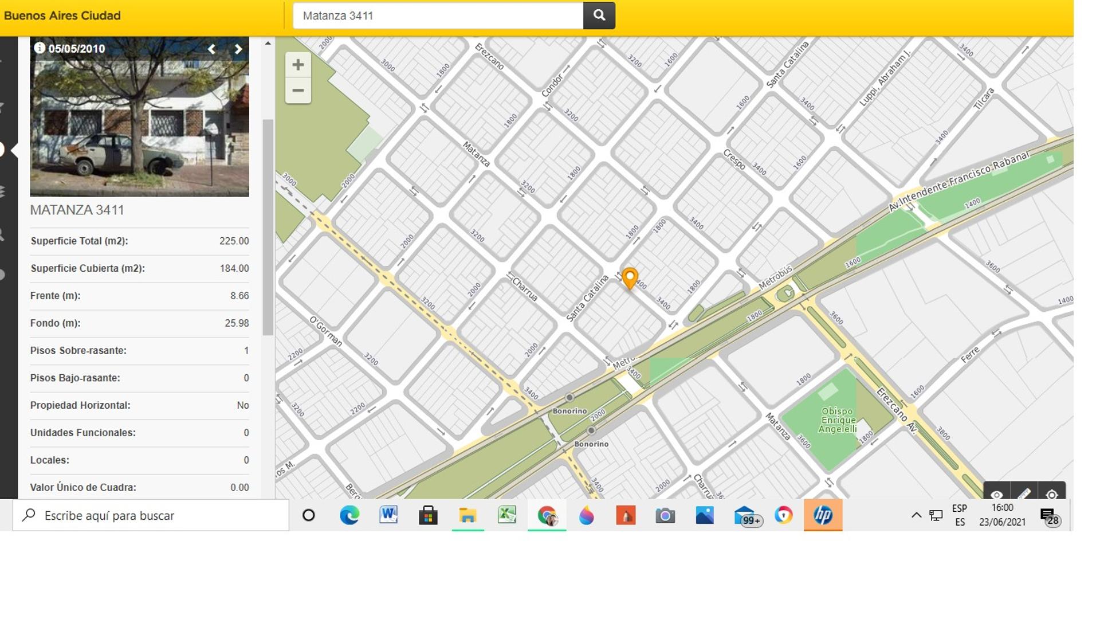Switch to Chrome in taskbar
The image size is (1100, 619).
click(x=547, y=515)
